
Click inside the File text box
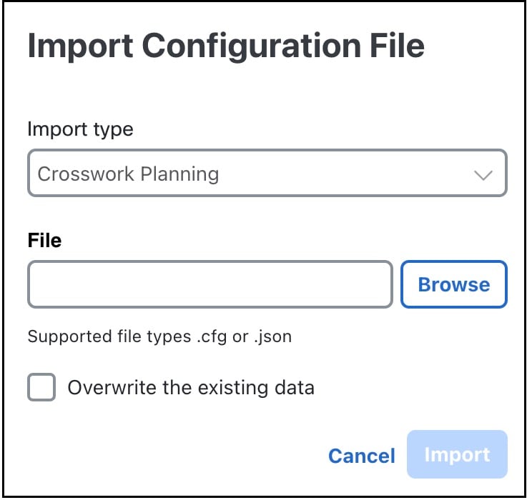tap(210, 284)
